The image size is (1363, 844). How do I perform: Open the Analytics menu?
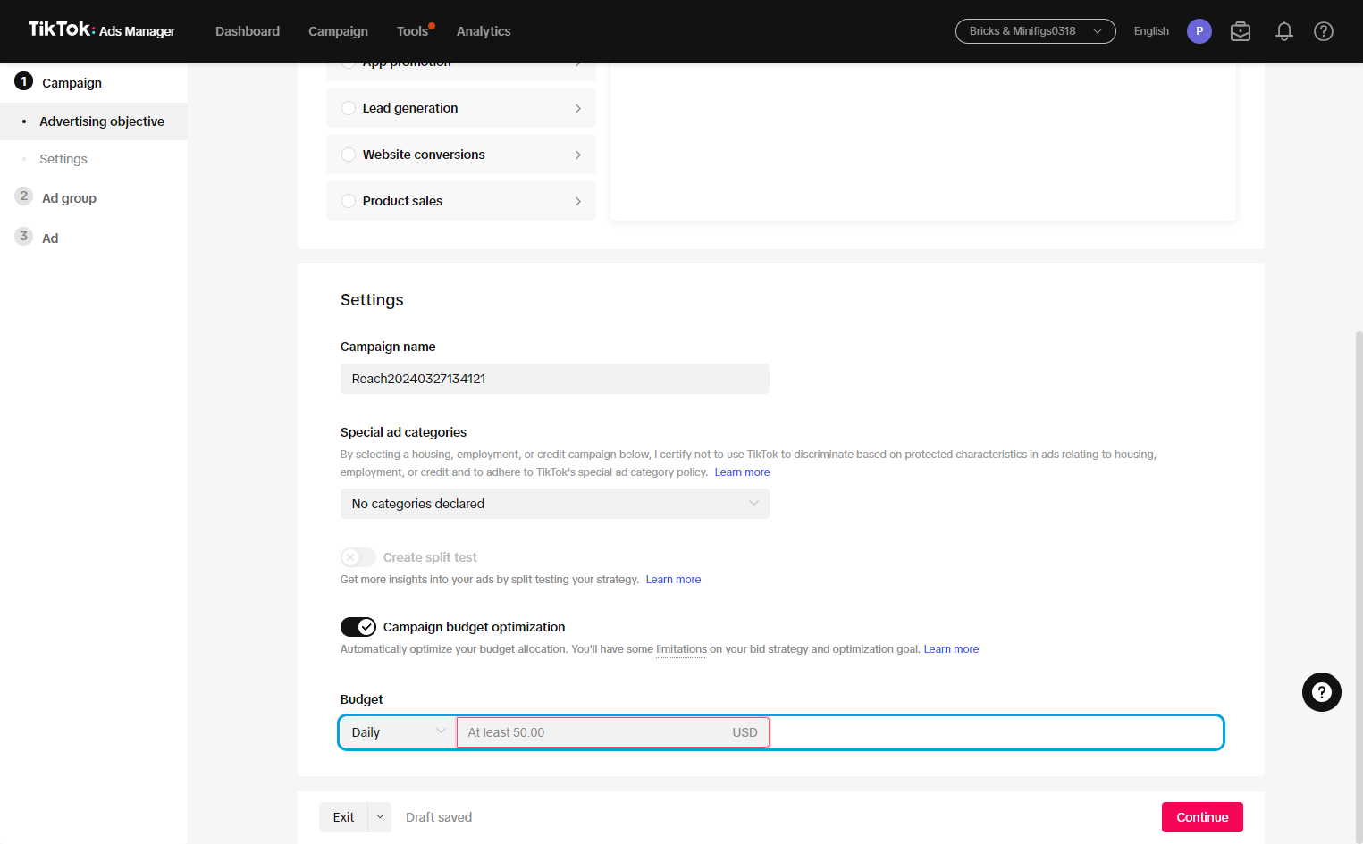pos(484,31)
